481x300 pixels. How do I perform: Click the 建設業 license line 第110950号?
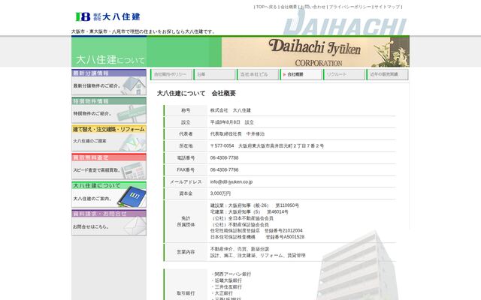(x=255, y=205)
